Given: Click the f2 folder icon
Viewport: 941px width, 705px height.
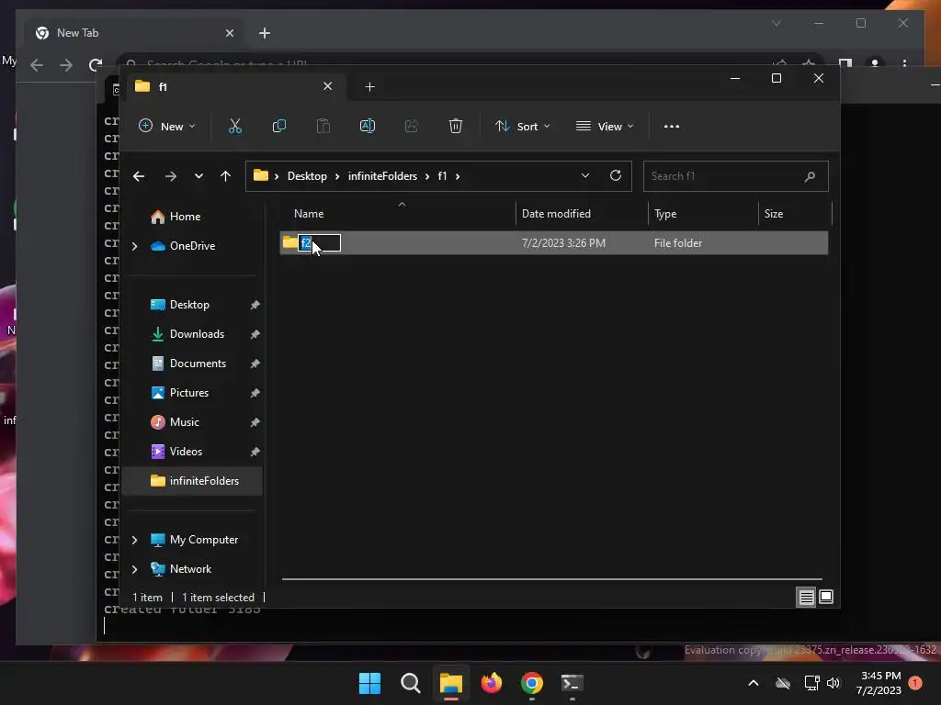Looking at the screenshot, I should point(289,242).
